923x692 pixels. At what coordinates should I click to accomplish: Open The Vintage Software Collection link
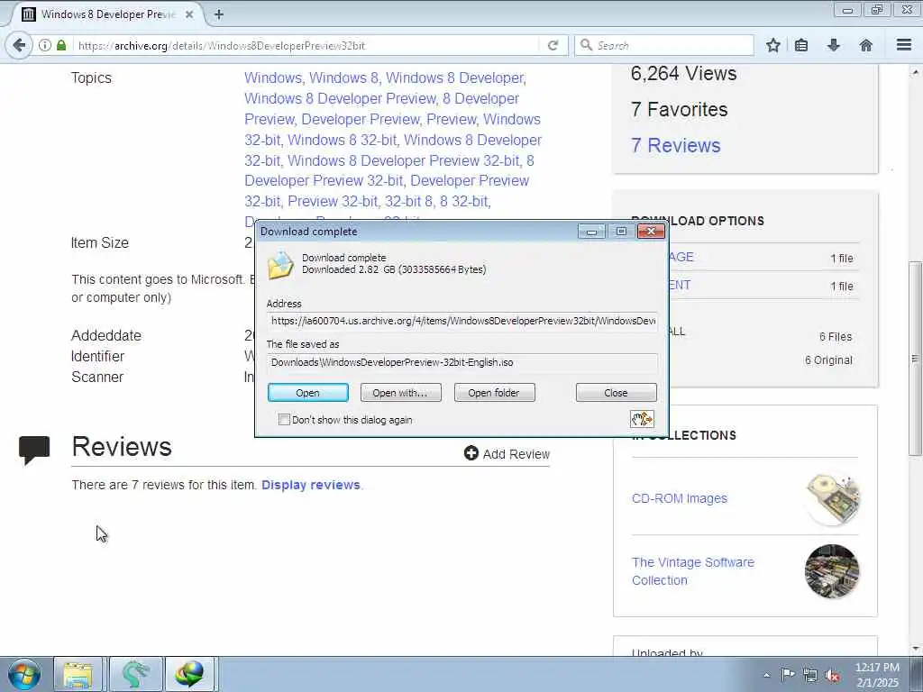click(x=693, y=570)
